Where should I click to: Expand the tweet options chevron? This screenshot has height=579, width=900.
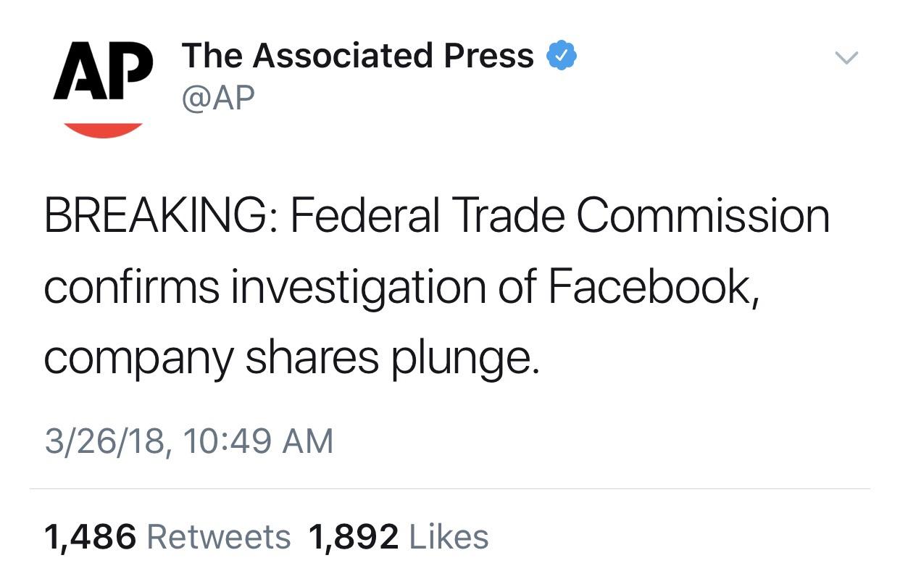pos(846,57)
